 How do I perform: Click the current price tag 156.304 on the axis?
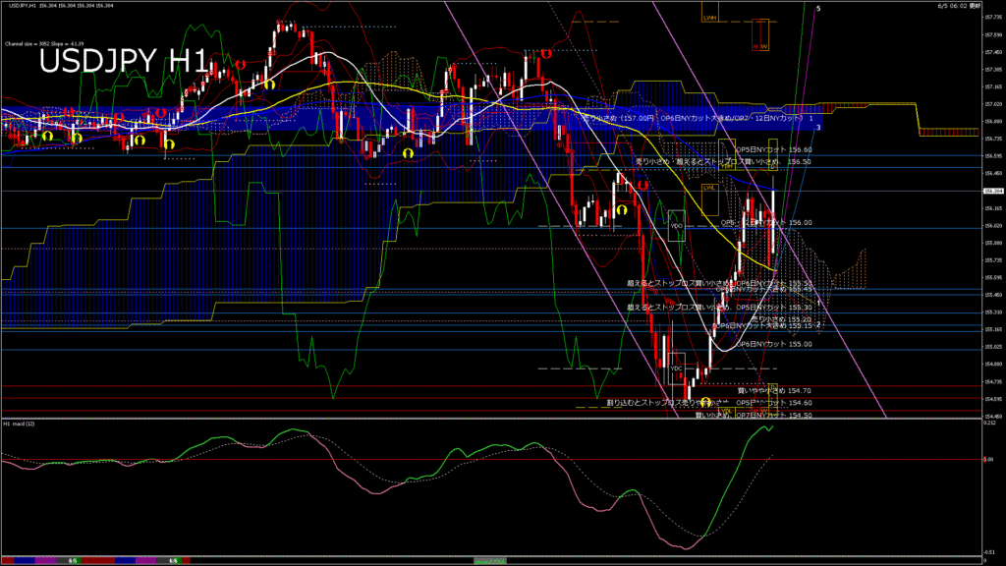tap(991, 192)
